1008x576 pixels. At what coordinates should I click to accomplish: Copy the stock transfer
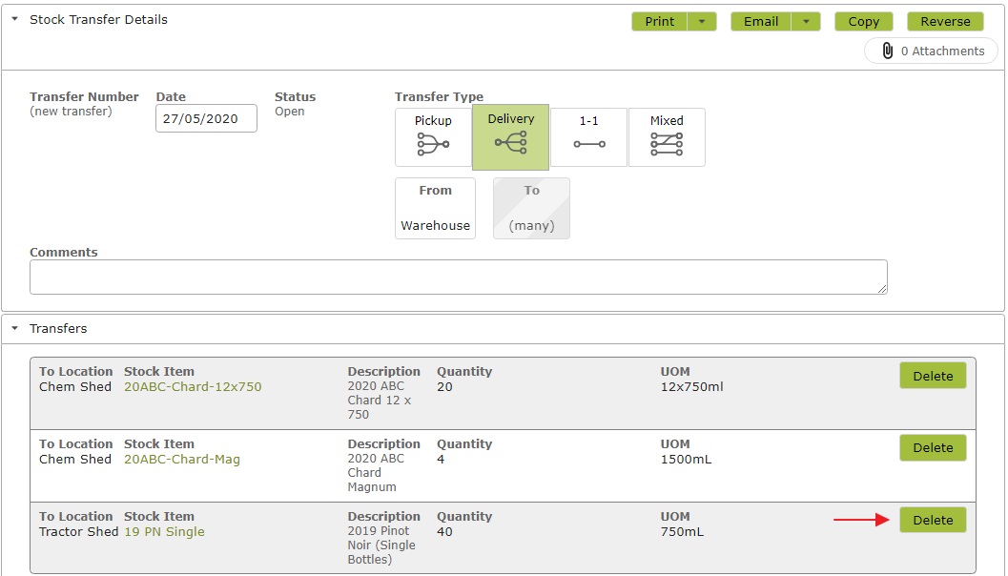(x=863, y=21)
